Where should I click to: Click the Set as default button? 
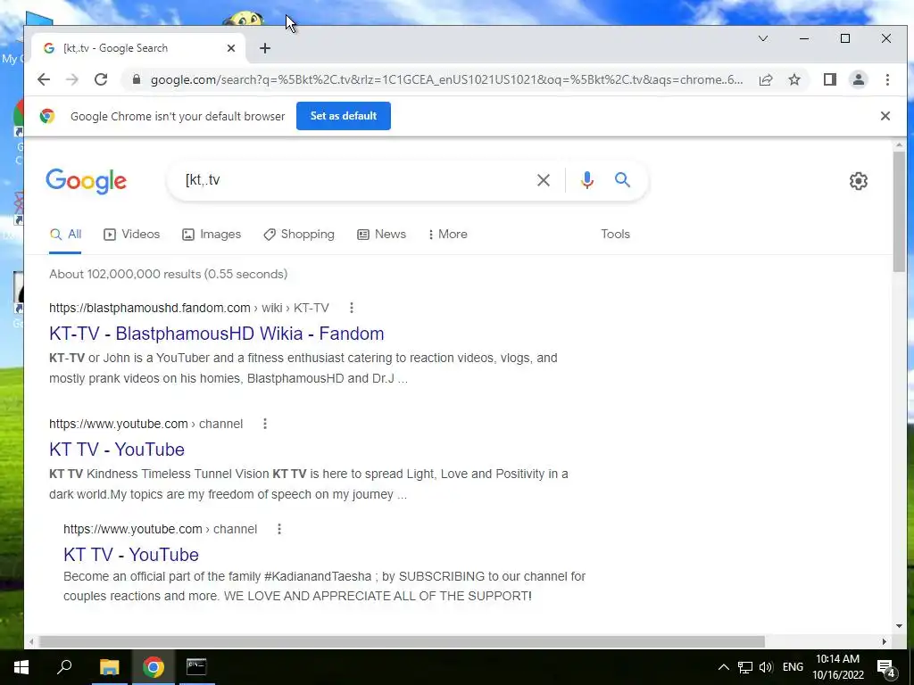(344, 116)
